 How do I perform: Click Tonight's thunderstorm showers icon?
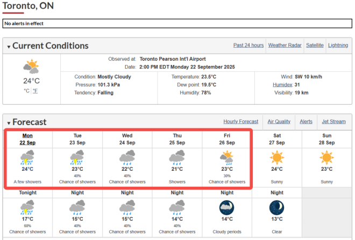coord(27,207)
